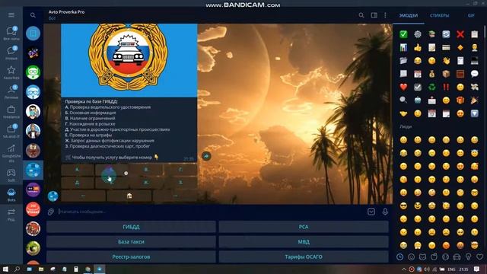Insert the red cross mark emoji

460,34
